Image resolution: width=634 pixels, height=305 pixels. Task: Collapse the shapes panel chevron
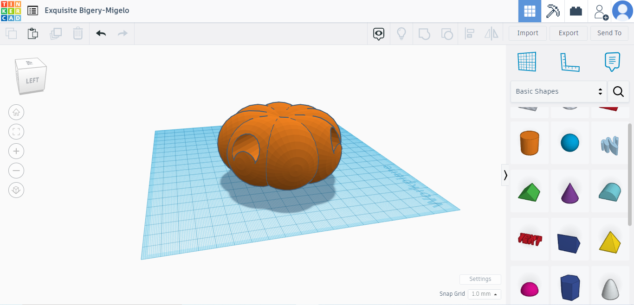(505, 175)
